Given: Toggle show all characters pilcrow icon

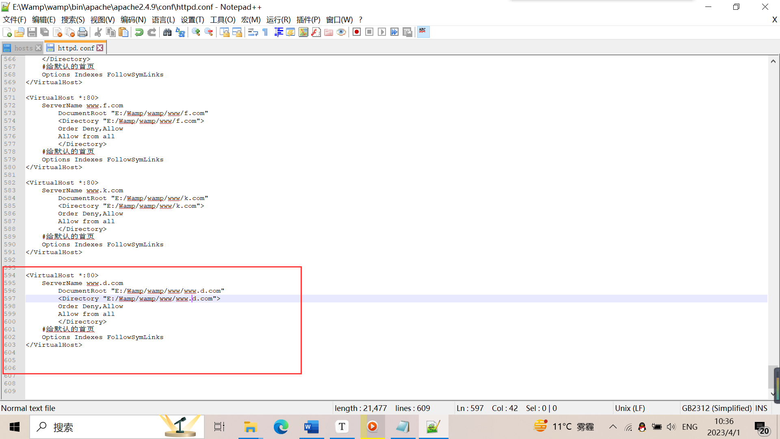Looking at the screenshot, I should (265, 32).
